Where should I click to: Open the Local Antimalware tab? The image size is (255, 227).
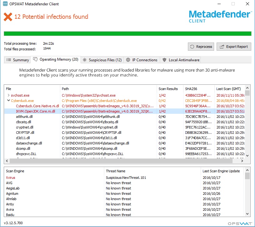180,60
